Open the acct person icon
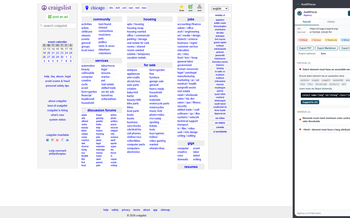 click(x=200, y=7)
